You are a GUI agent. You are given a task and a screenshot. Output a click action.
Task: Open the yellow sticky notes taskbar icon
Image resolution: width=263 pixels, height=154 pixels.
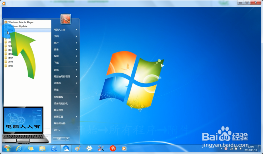[x=31, y=148]
